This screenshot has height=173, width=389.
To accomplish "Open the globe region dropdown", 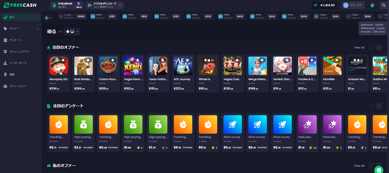I will [48, 17].
